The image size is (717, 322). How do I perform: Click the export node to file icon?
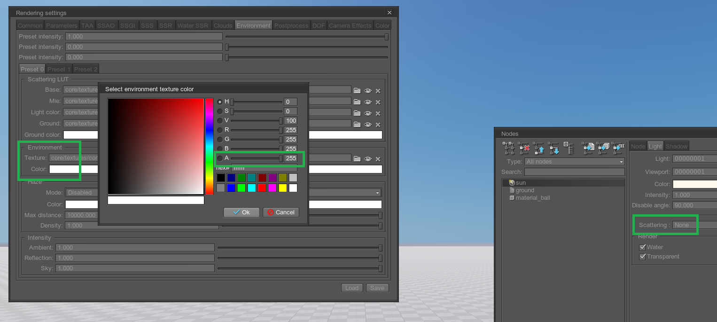(589, 148)
